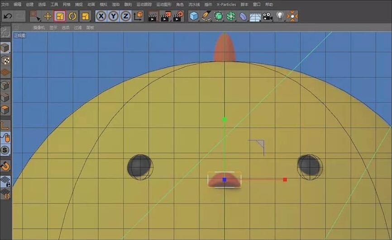Open the viewport 面板 menu
Image resolution: width=392 pixels, height=240 pixels.
(x=90, y=28)
